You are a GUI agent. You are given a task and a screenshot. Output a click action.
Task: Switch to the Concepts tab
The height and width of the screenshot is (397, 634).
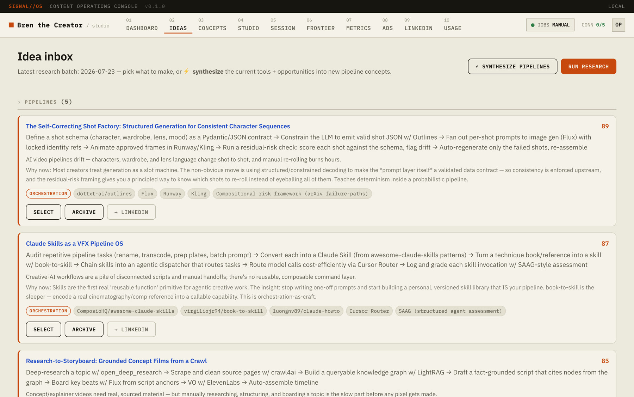click(x=212, y=25)
